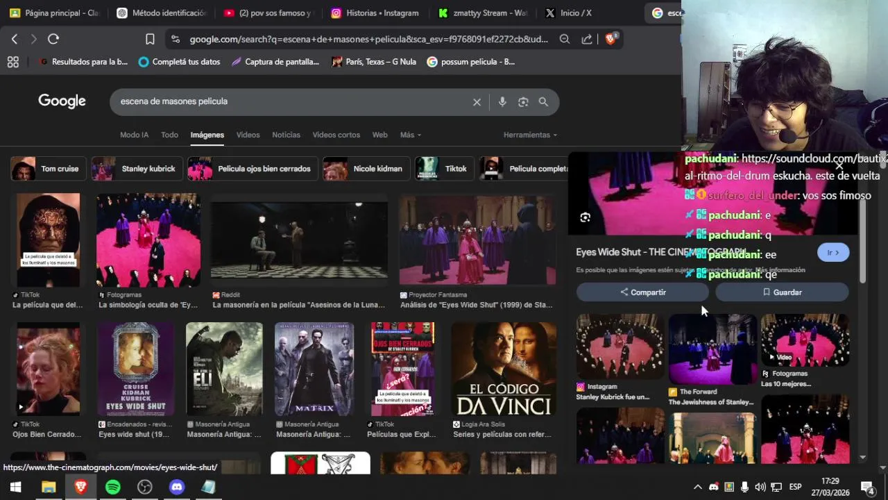Click the Compartir button
The width and height of the screenshot is (888, 500).
pos(642,292)
